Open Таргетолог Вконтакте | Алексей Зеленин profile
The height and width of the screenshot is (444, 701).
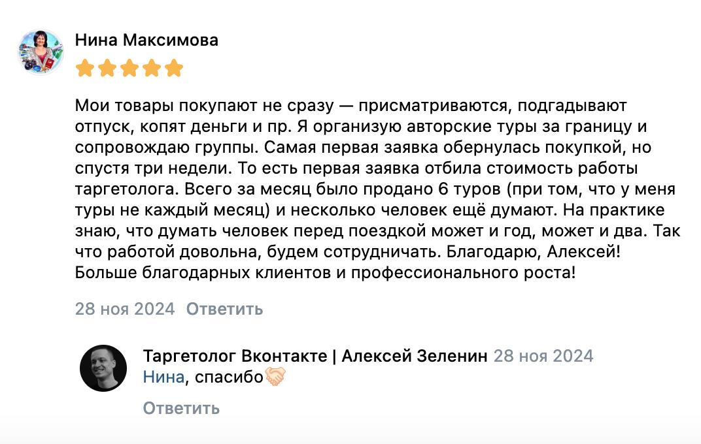315,356
